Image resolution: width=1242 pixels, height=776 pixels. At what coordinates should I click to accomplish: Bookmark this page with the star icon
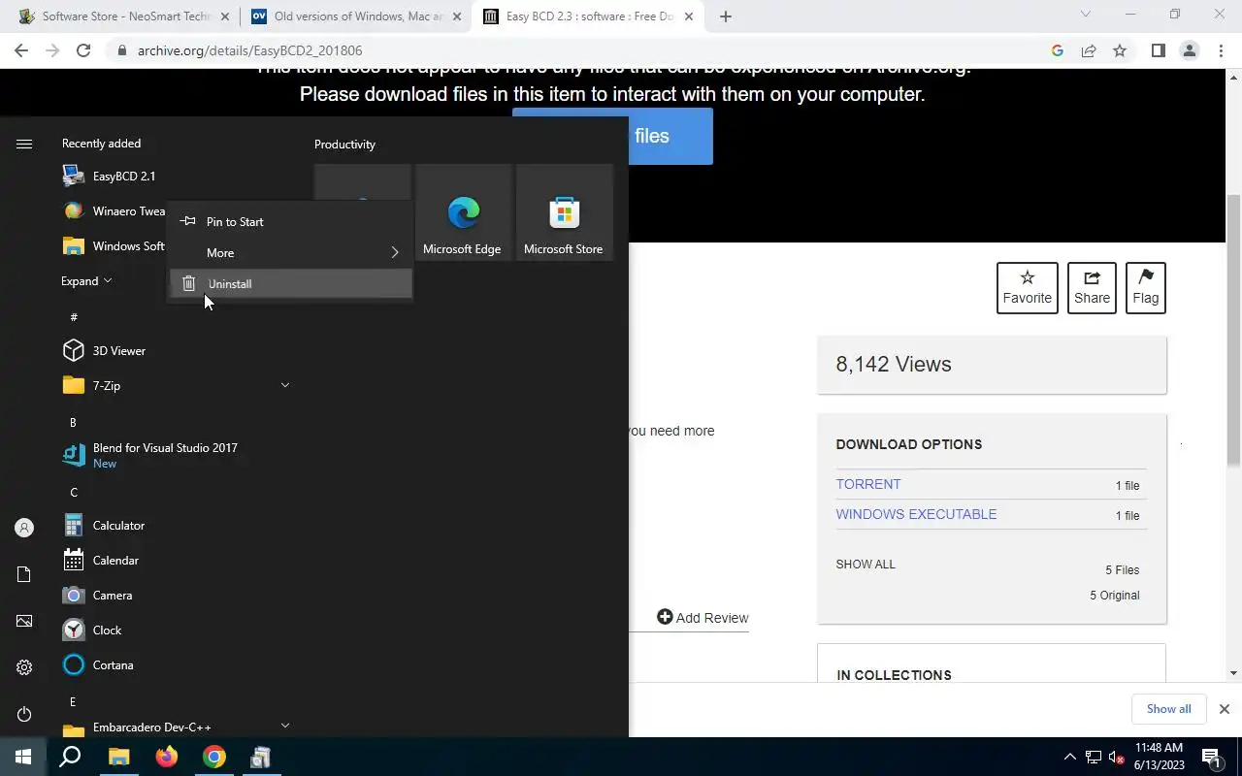1120,50
